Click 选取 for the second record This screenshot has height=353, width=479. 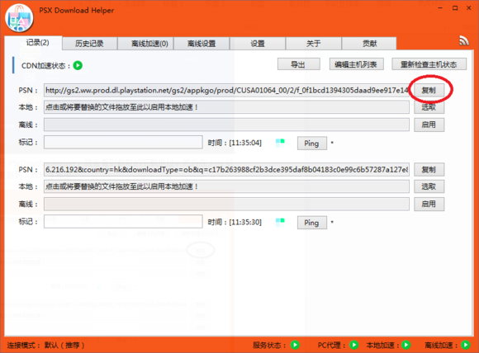pos(429,186)
